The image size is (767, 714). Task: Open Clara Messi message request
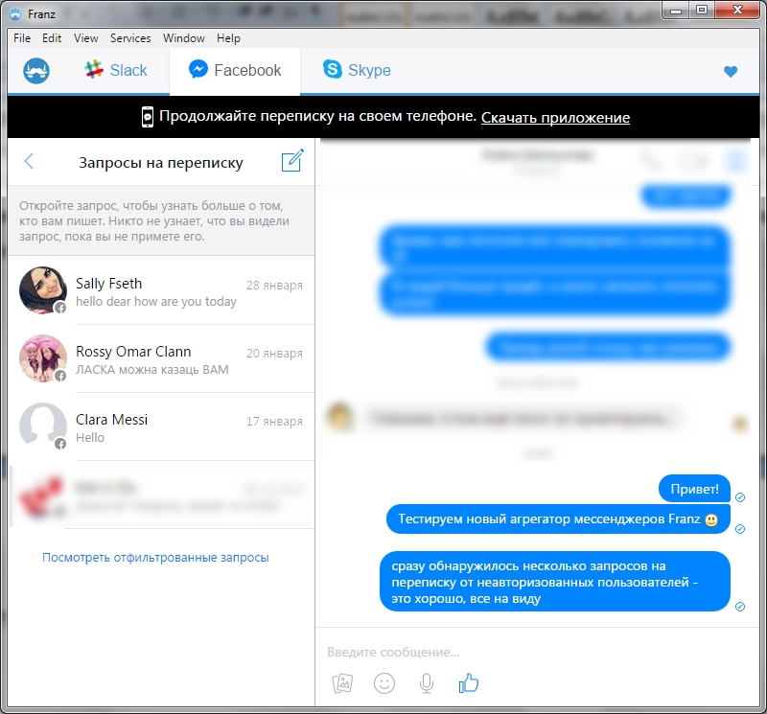[161, 426]
